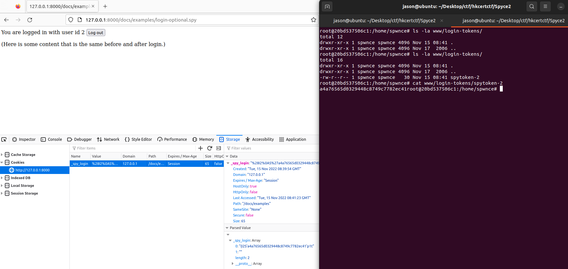
Task: Close the 127.0.0.1:8000 browser tab
Action: 93,6
